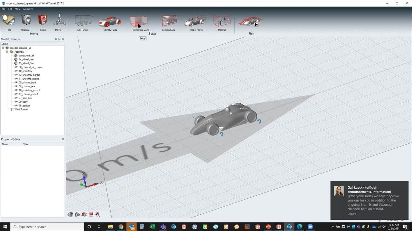
Task: Open the Edit Tunnel tool
Action: pos(82,21)
